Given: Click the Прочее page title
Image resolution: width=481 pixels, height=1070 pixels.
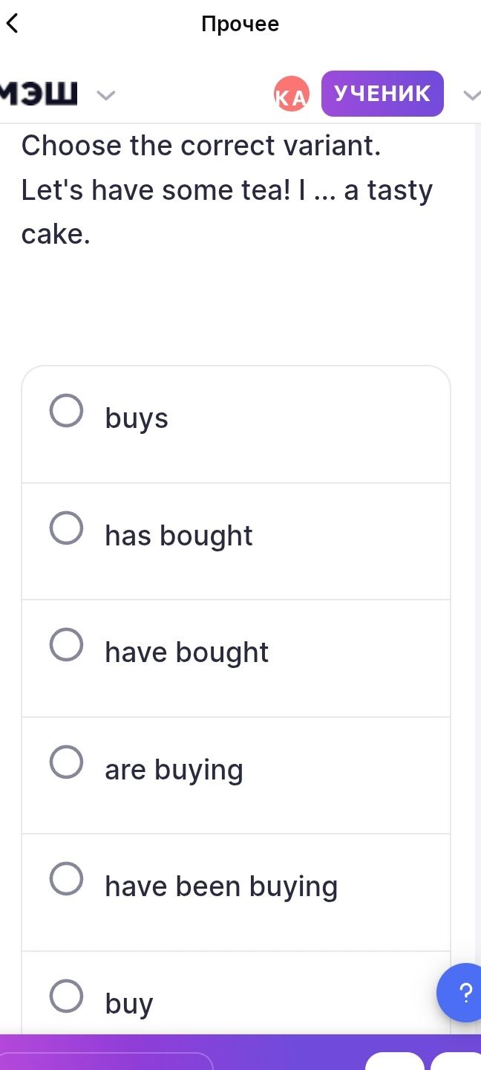Looking at the screenshot, I should (x=240, y=24).
